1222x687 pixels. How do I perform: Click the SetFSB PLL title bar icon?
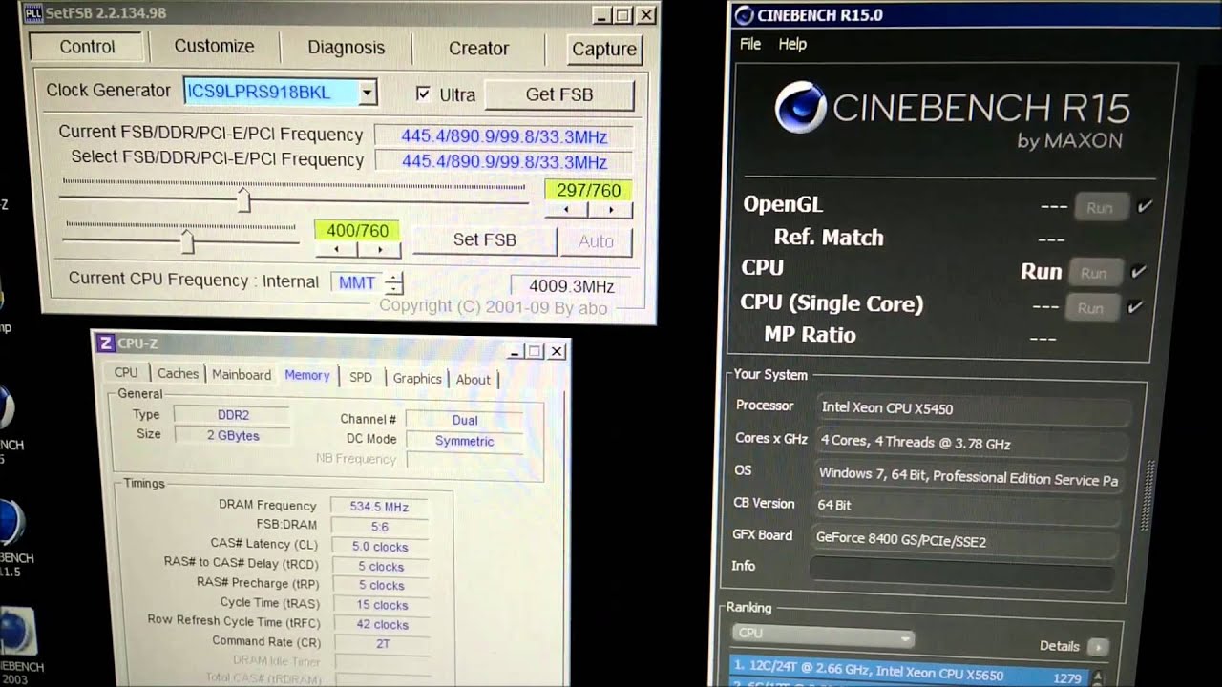pos(32,13)
